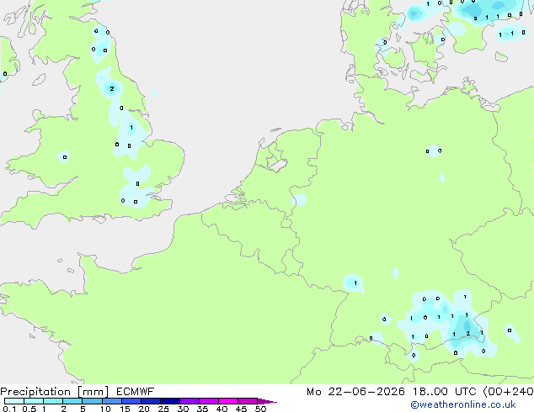The image size is (534, 412).
Task: Click the '50' legend scale label
Action: tap(260, 409)
